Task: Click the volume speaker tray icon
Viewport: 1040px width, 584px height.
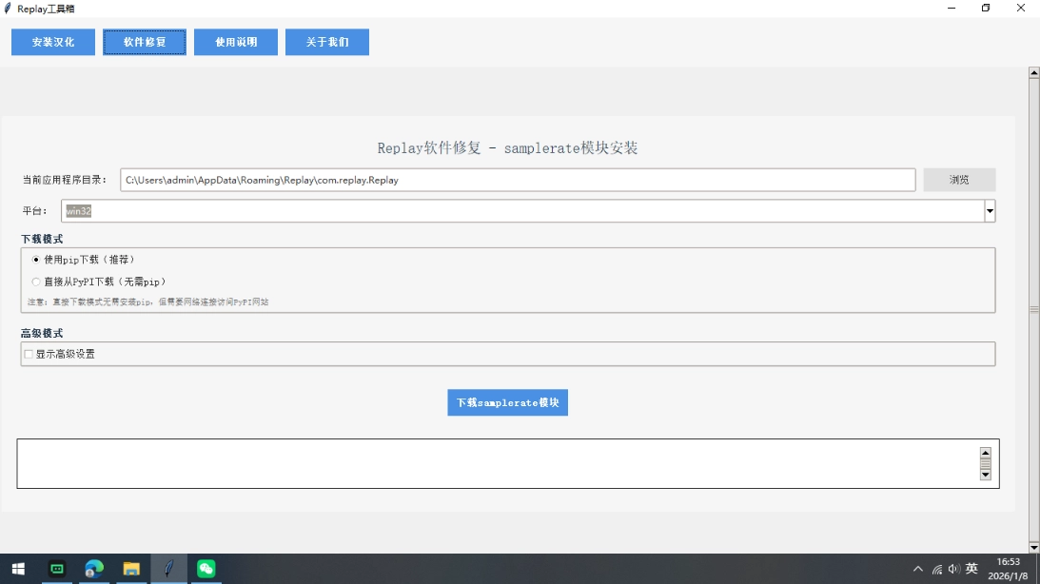Action: pyautogui.click(x=953, y=569)
